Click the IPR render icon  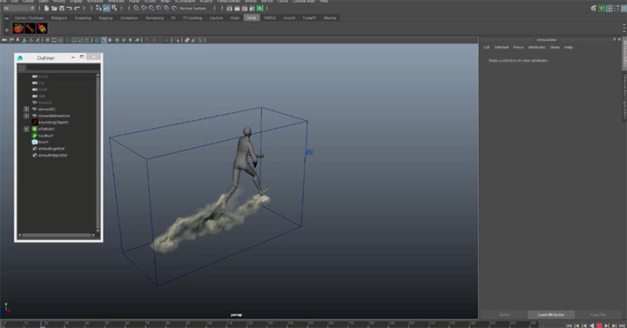pyautogui.click(x=245, y=9)
